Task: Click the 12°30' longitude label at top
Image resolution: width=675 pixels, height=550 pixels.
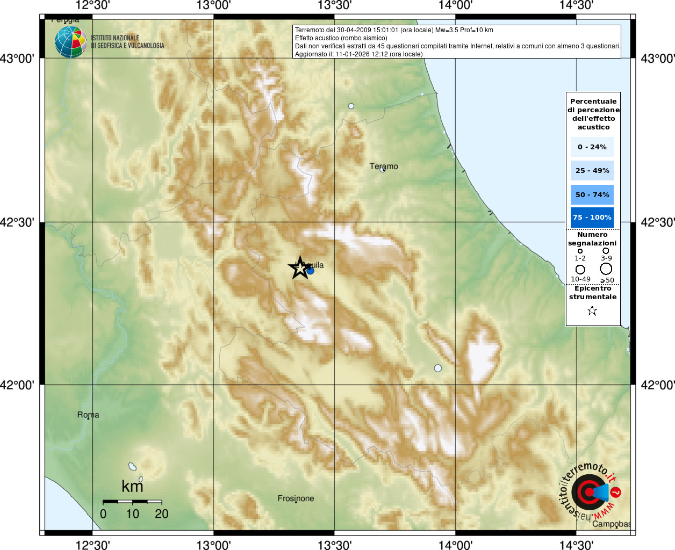Action: (92, 6)
